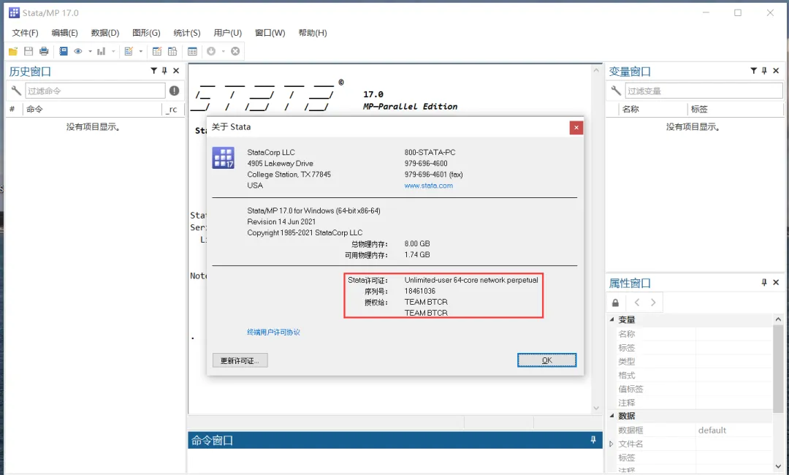Pin the History window (历史窗口)
789x475 pixels.
(x=164, y=71)
